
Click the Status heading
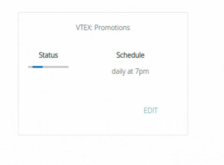click(48, 55)
